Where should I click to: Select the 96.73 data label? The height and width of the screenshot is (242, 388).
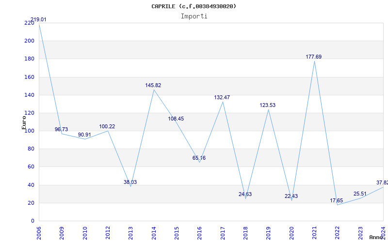[x=62, y=129]
